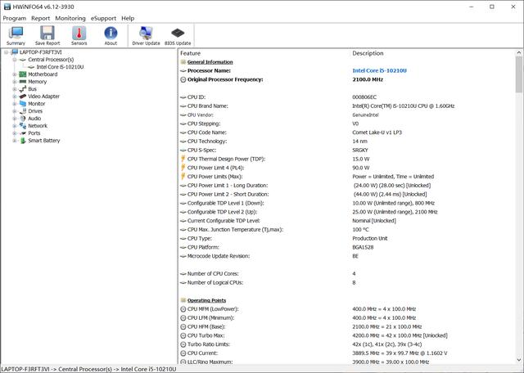Select the CPU ID row
The height and width of the screenshot is (373, 524).
pos(347,97)
